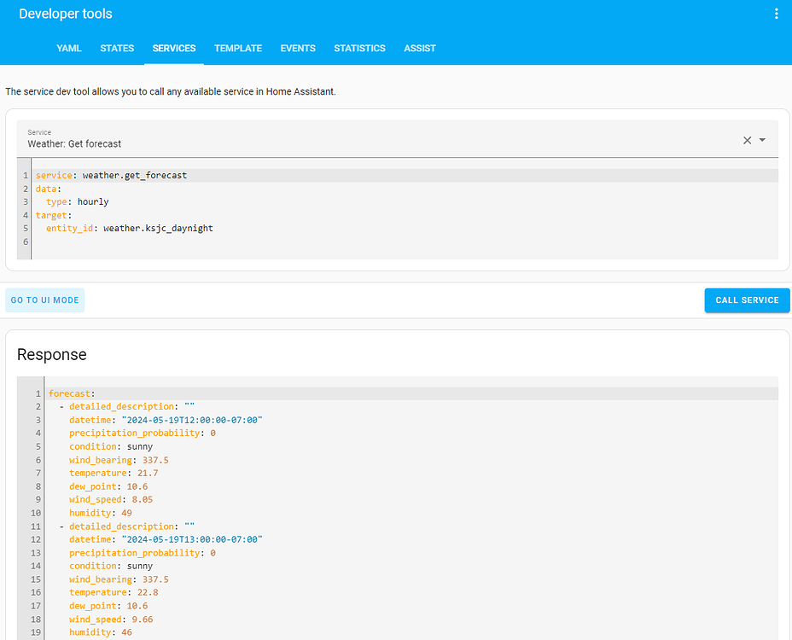Place cursor on the 'type: hourly' line

[x=78, y=202]
